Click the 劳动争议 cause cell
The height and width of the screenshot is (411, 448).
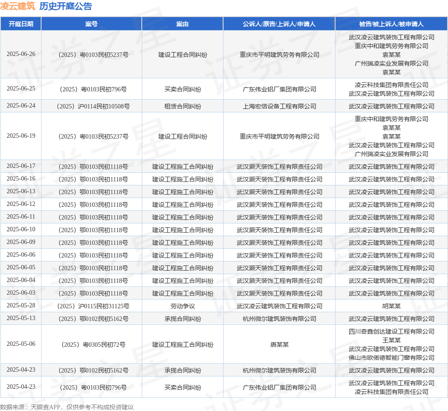click(182, 306)
